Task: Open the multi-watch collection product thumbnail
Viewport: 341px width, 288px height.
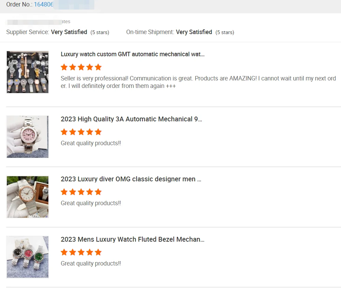Action: (28, 72)
